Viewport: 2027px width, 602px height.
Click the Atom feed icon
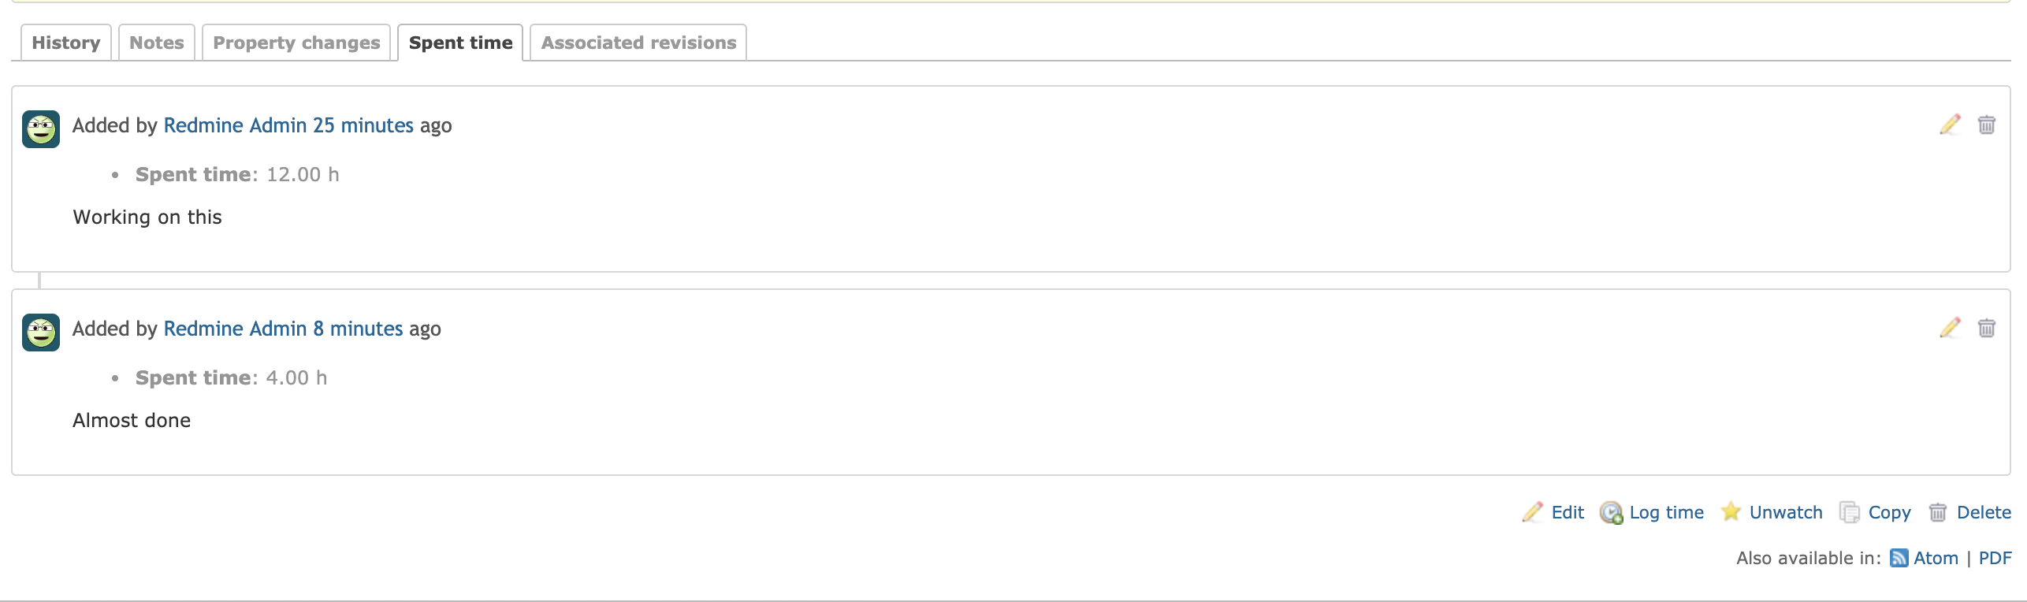(1899, 558)
